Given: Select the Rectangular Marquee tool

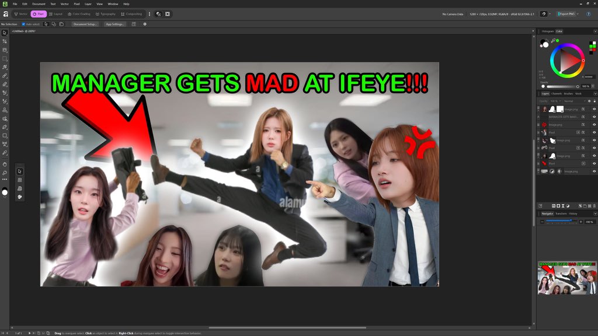Looking at the screenshot, I should tap(5, 59).
